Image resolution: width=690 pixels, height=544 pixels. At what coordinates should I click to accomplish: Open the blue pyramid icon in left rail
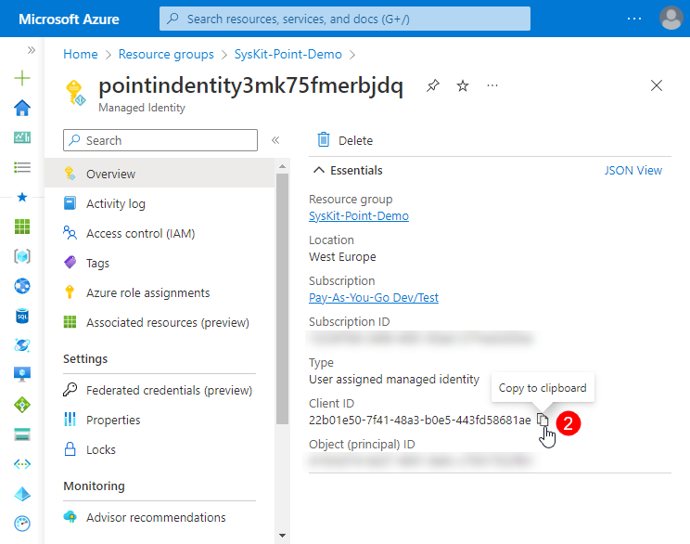click(22, 494)
